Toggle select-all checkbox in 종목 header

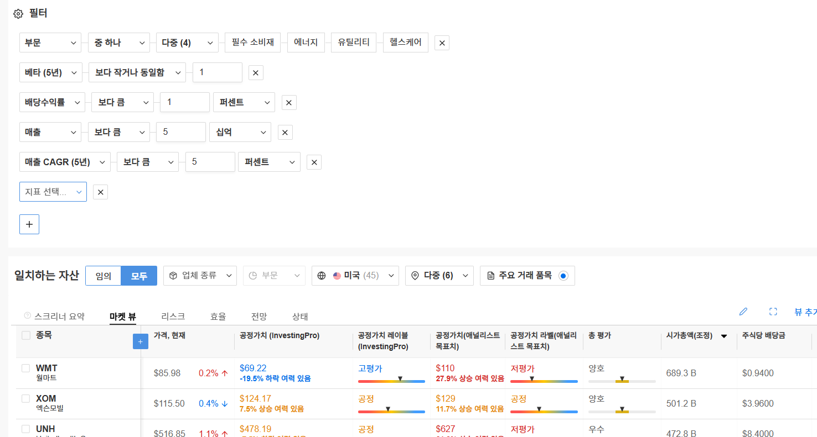[26, 335]
